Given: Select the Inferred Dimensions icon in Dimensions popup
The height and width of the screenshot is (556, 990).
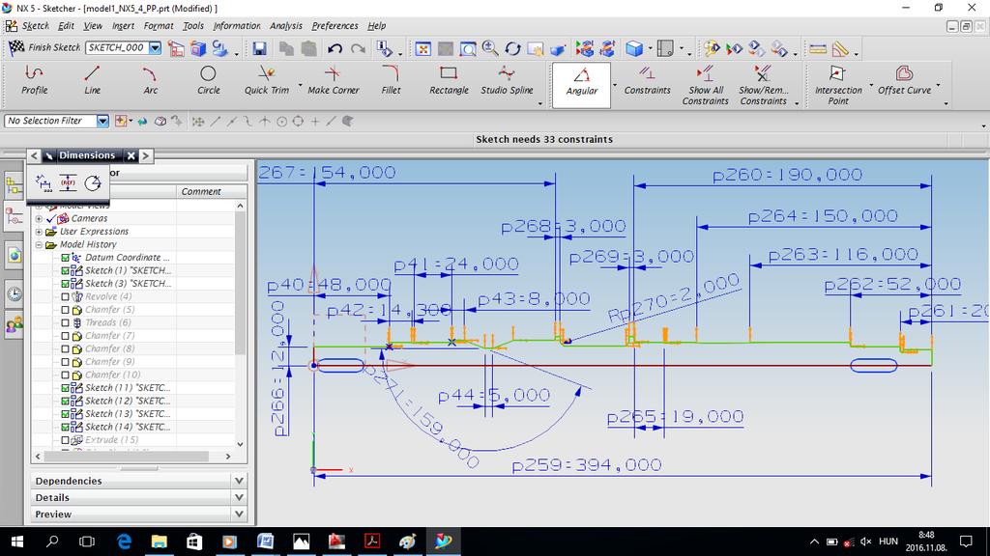Looking at the screenshot, I should [44, 182].
